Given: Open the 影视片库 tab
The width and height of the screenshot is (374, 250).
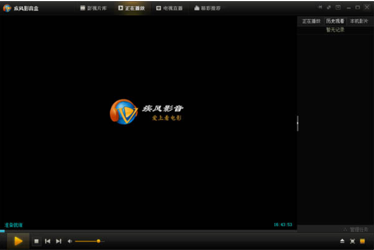Looking at the screenshot, I should point(94,8).
